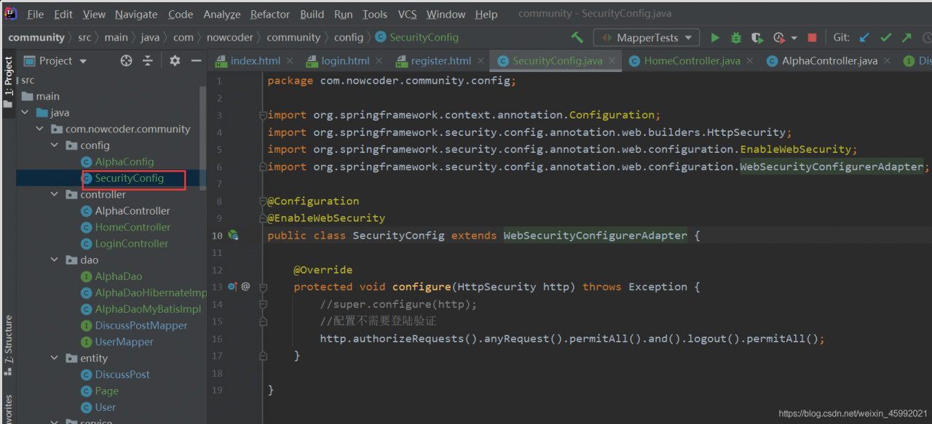This screenshot has width=932, height=424.
Task: Click the Git commit checkmark icon
Action: 885,38
